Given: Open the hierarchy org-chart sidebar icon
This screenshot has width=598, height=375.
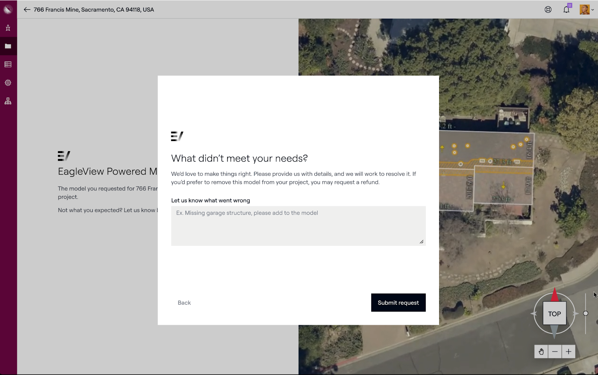Looking at the screenshot, I should [8, 101].
